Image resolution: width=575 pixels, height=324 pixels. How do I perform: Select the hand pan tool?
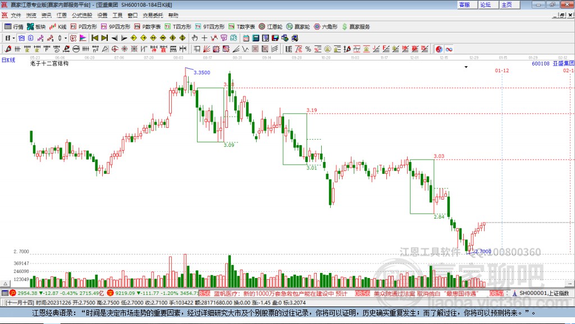point(195,38)
